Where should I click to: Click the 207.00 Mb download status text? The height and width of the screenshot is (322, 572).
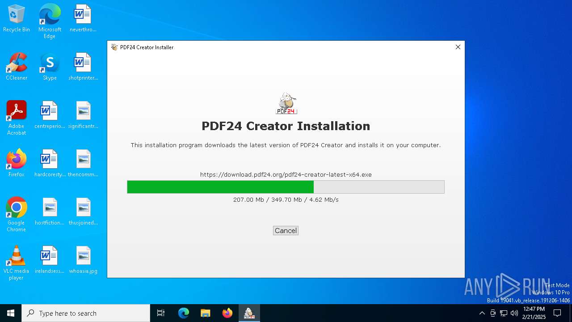[286, 199]
